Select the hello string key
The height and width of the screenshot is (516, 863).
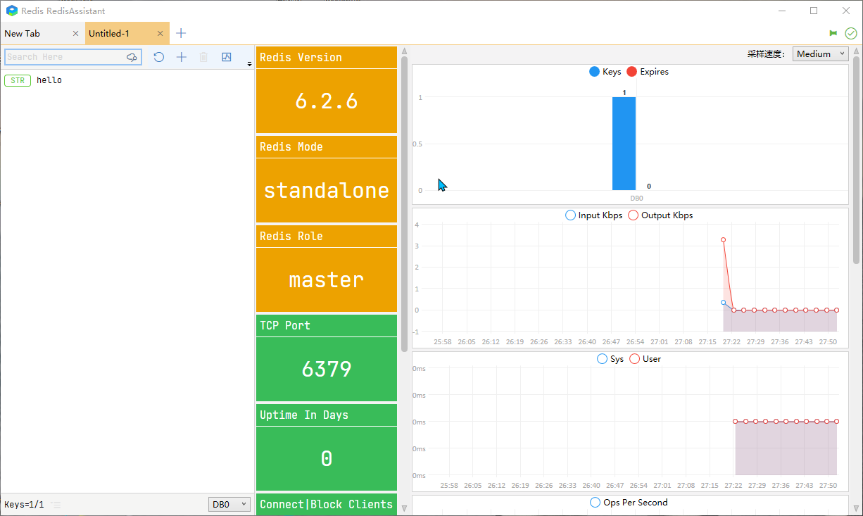point(49,80)
